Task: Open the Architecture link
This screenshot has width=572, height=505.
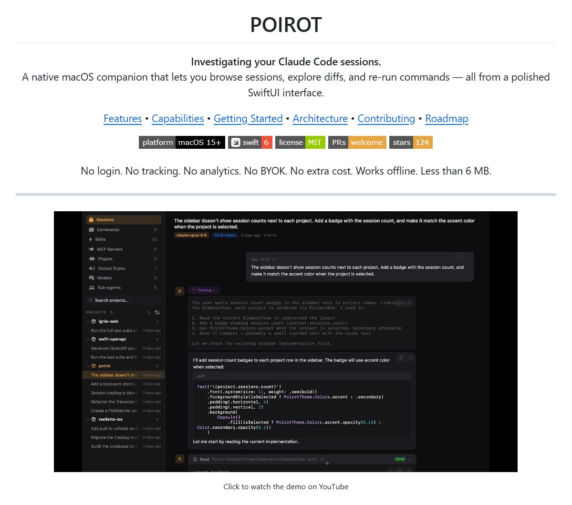Action: pos(320,119)
